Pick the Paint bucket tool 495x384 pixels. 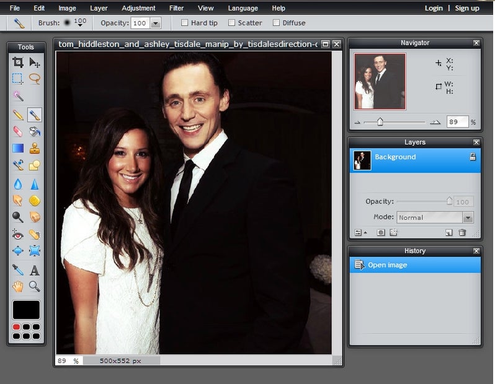coord(34,131)
